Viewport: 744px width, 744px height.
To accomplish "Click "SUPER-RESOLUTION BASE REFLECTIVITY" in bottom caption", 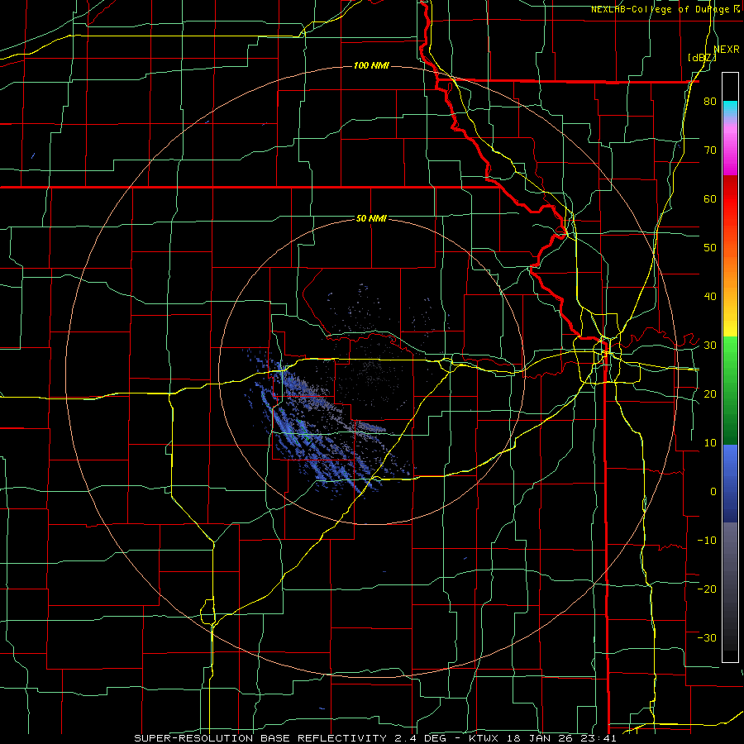I will click(260, 738).
